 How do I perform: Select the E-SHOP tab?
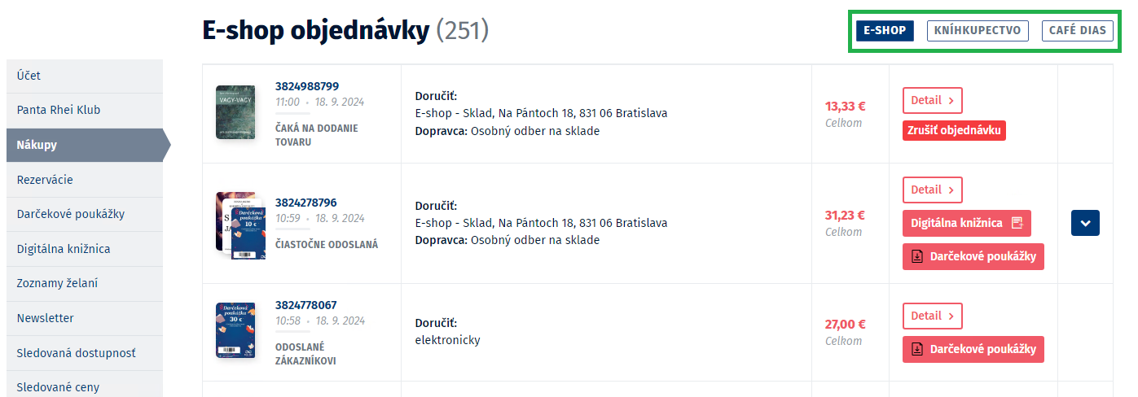pyautogui.click(x=885, y=31)
